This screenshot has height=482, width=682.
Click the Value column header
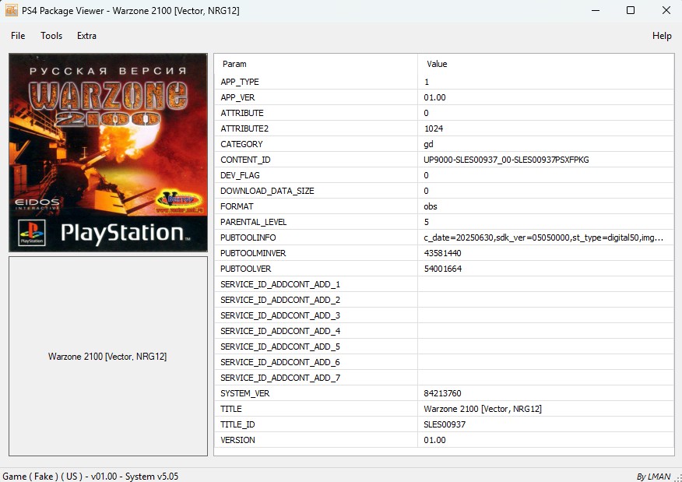pos(437,64)
